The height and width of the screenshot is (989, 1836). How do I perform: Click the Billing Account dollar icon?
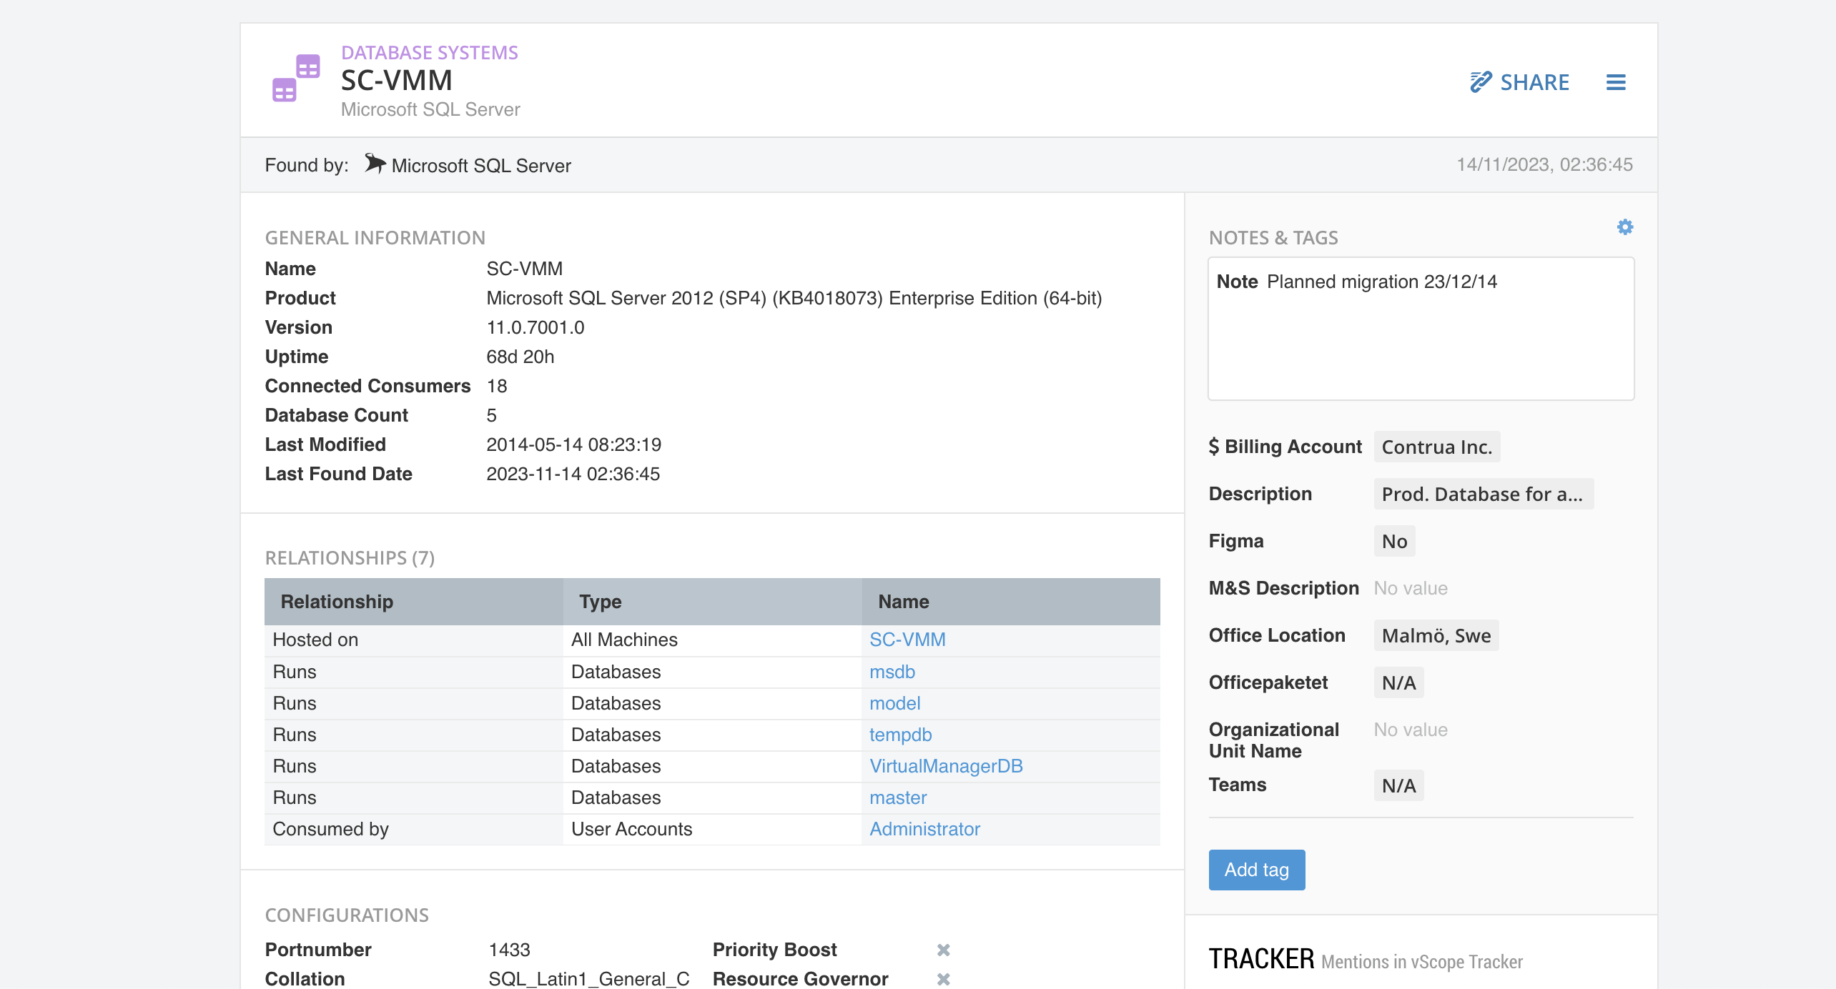pos(1214,447)
